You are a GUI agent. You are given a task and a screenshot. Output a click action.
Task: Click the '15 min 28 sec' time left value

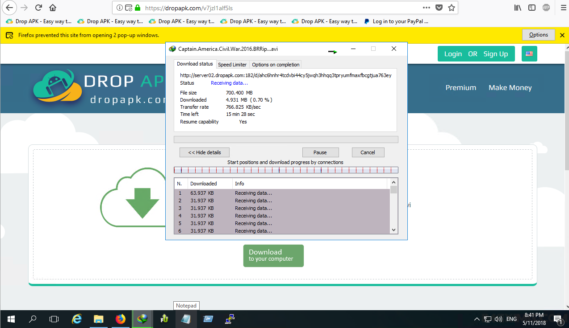click(x=241, y=114)
